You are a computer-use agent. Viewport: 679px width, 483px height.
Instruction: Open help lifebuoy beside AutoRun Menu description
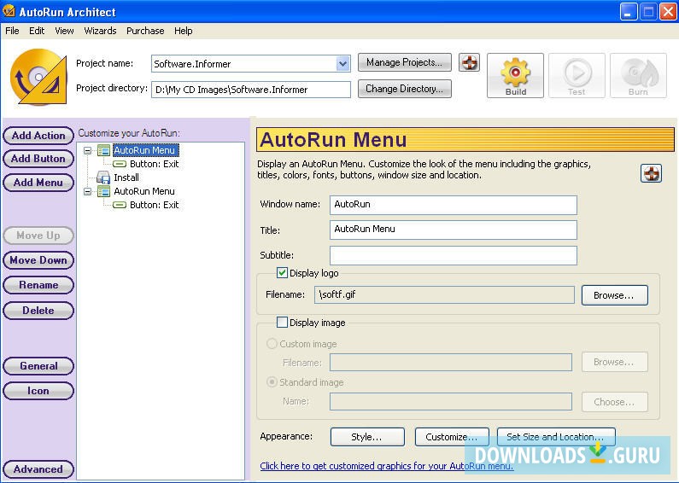pos(651,173)
